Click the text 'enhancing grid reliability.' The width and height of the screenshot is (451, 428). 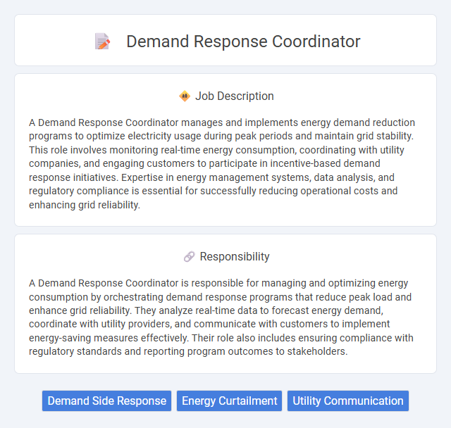(85, 205)
